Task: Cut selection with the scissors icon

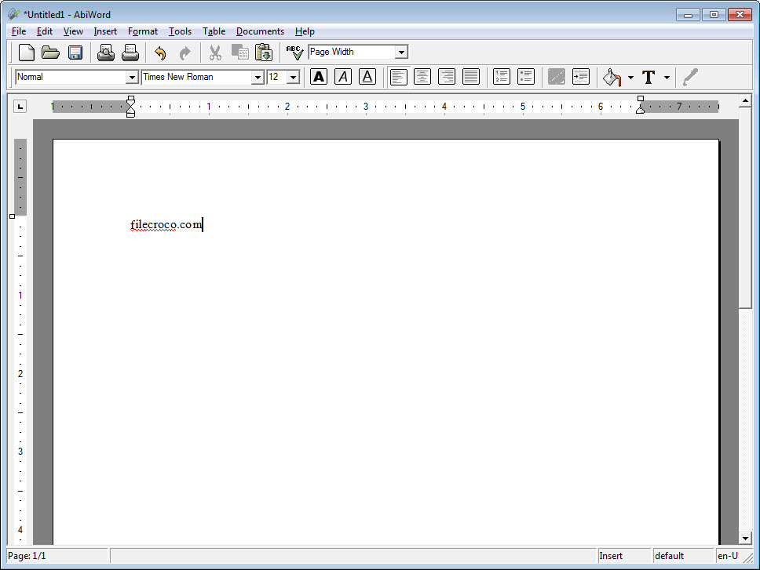Action: click(x=215, y=53)
